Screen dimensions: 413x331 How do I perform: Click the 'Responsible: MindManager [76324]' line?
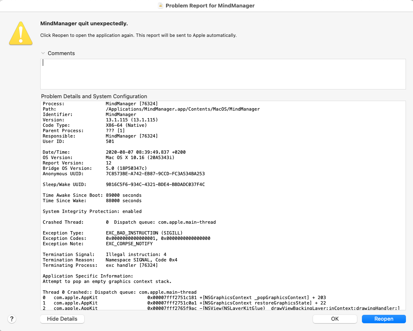pos(100,136)
